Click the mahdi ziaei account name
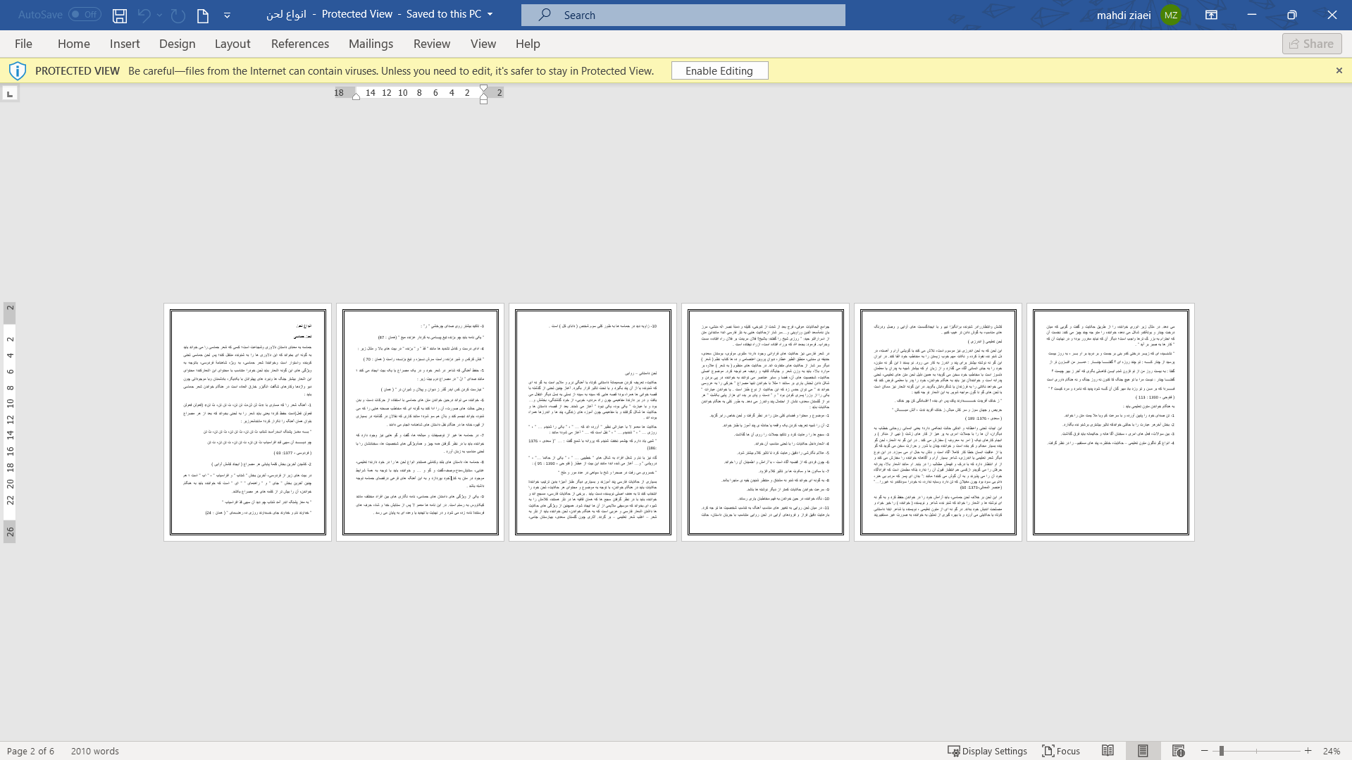 coord(1124,15)
